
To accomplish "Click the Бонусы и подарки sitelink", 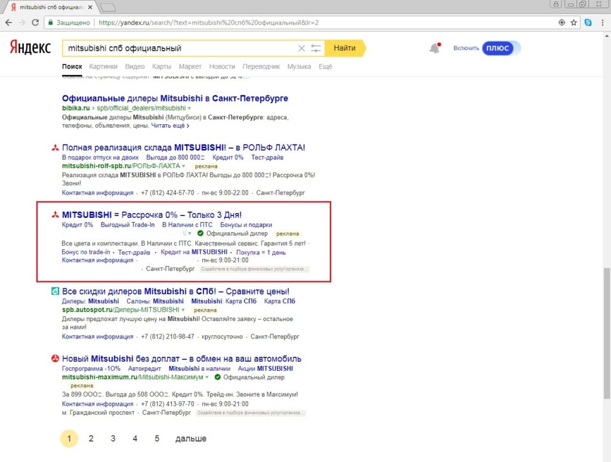I will [246, 225].
